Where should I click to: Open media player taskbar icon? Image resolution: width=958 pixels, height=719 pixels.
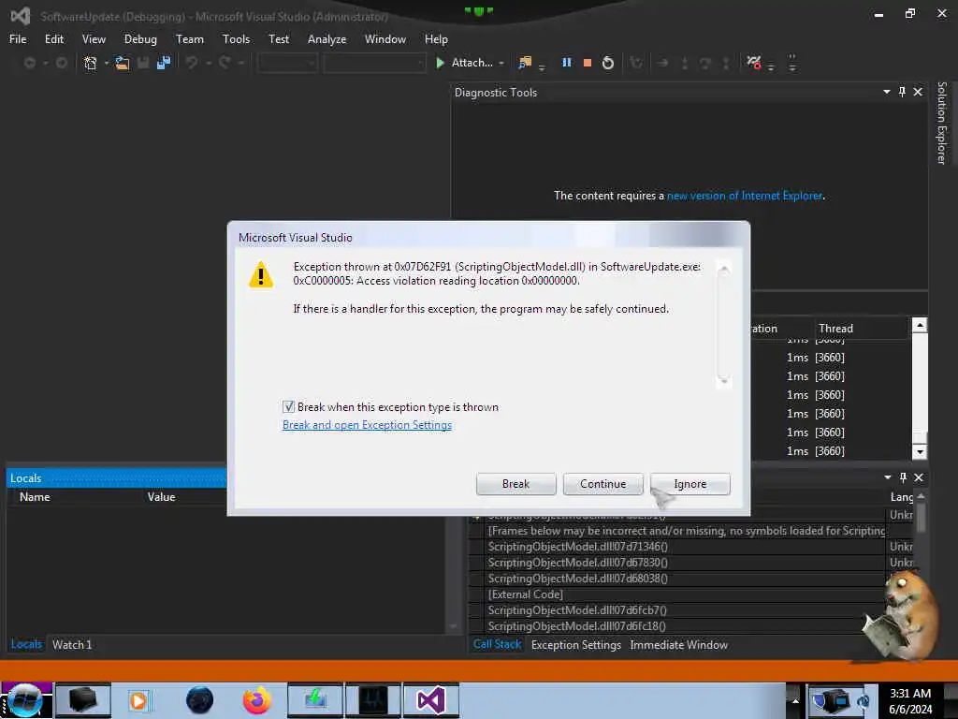pos(138,700)
